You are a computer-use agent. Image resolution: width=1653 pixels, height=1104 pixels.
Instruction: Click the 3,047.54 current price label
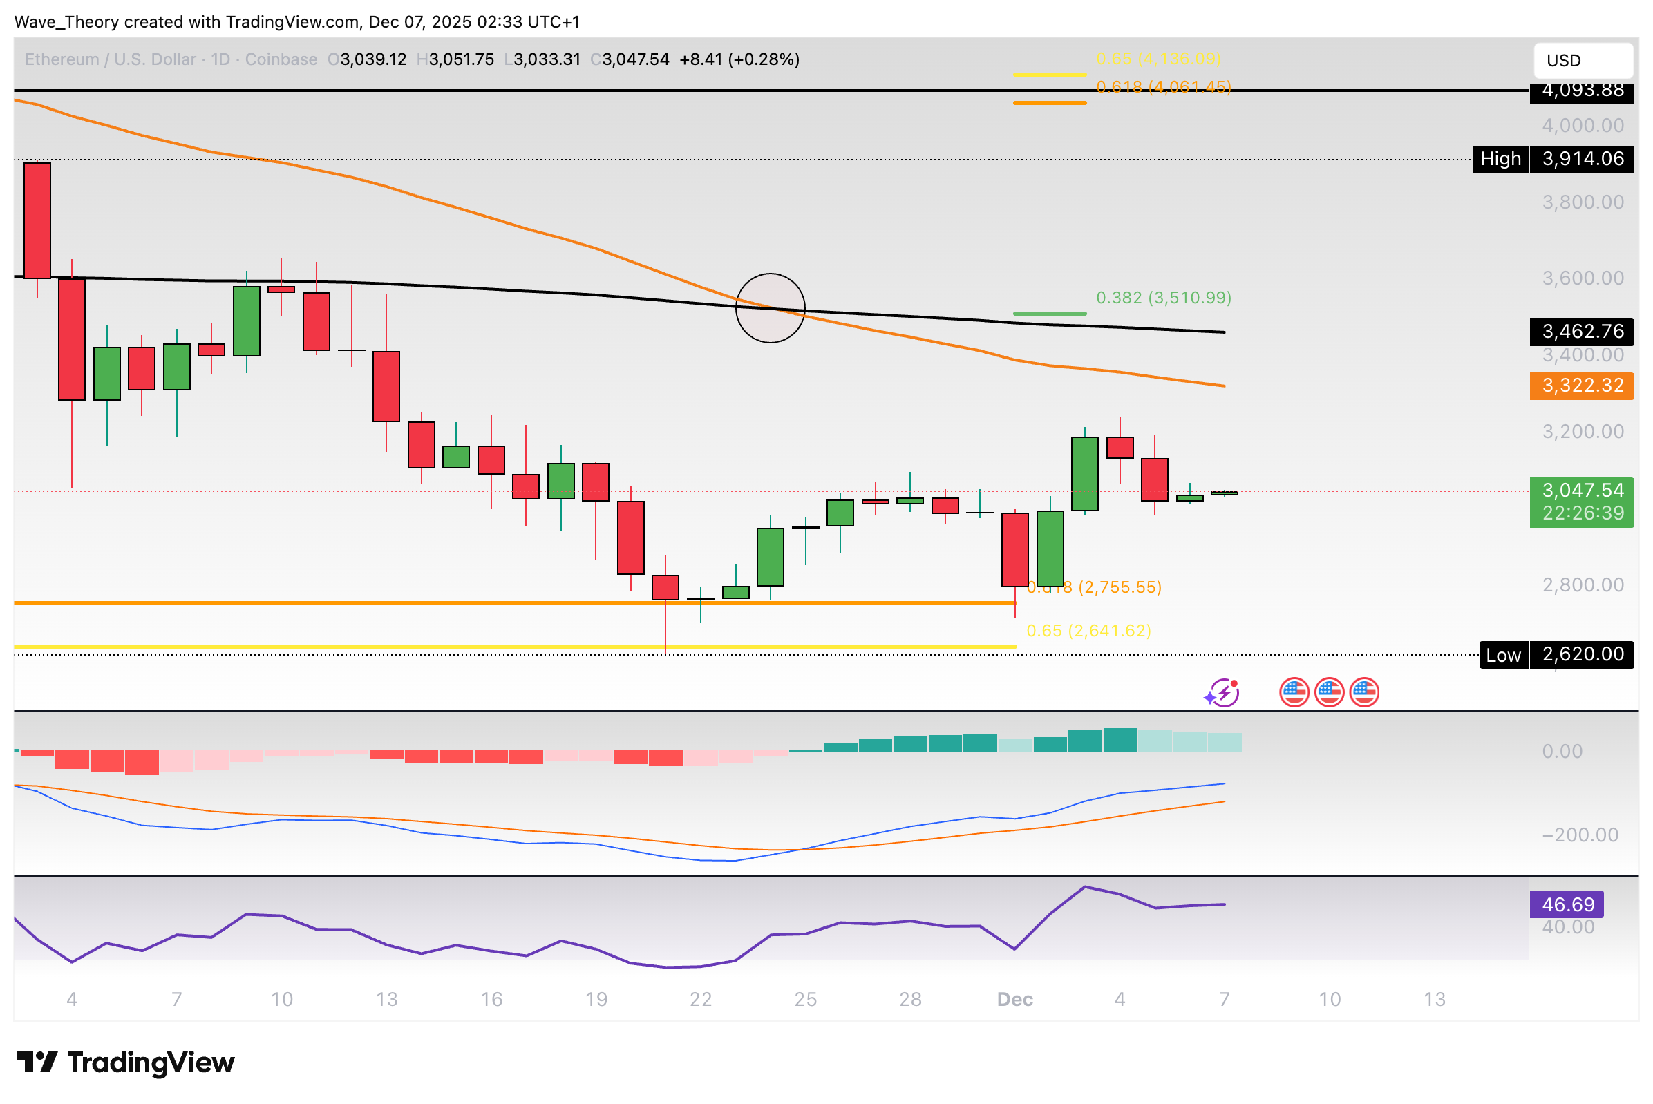click(x=1583, y=489)
